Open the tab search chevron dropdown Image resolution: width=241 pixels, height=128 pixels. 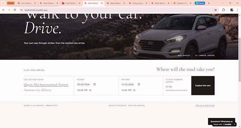pyautogui.click(x=3, y=3)
